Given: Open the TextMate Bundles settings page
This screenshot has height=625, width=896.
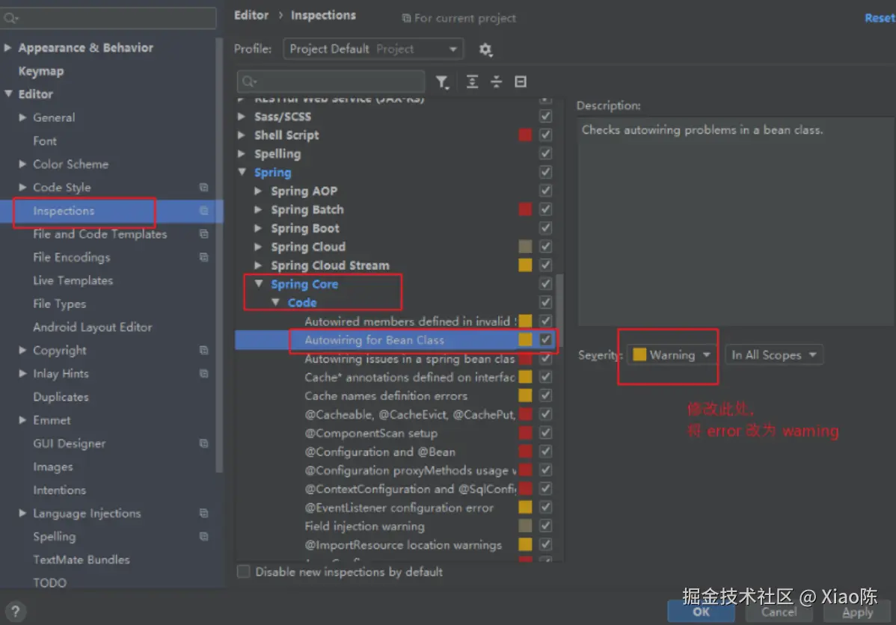Looking at the screenshot, I should coord(81,560).
